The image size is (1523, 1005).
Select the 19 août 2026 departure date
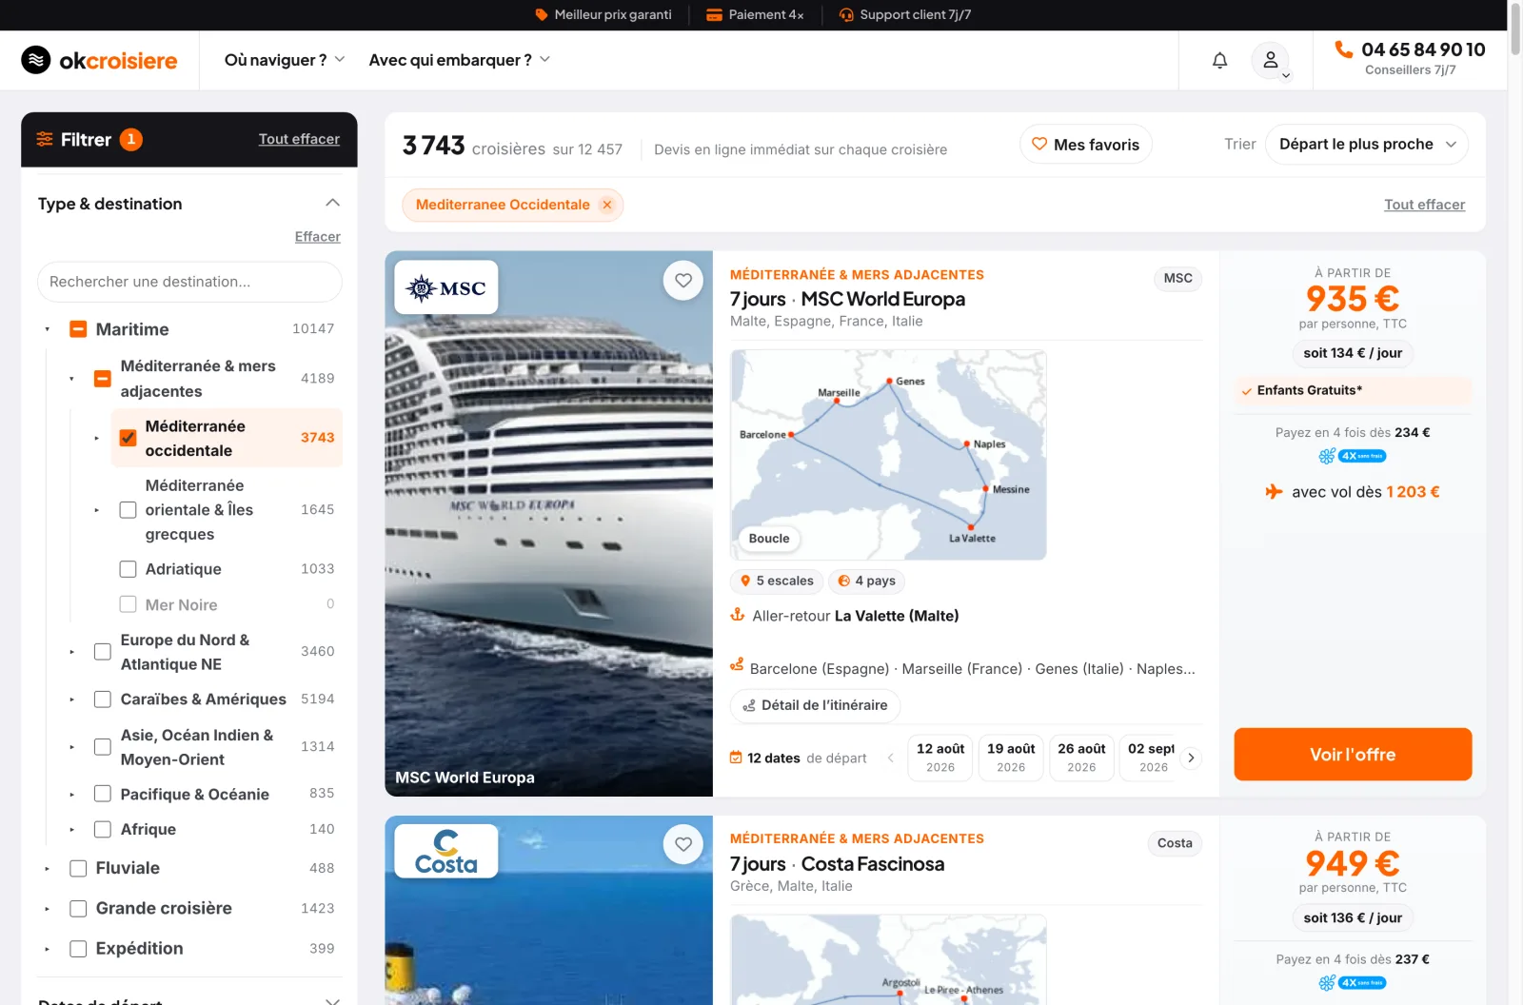[x=1011, y=758]
